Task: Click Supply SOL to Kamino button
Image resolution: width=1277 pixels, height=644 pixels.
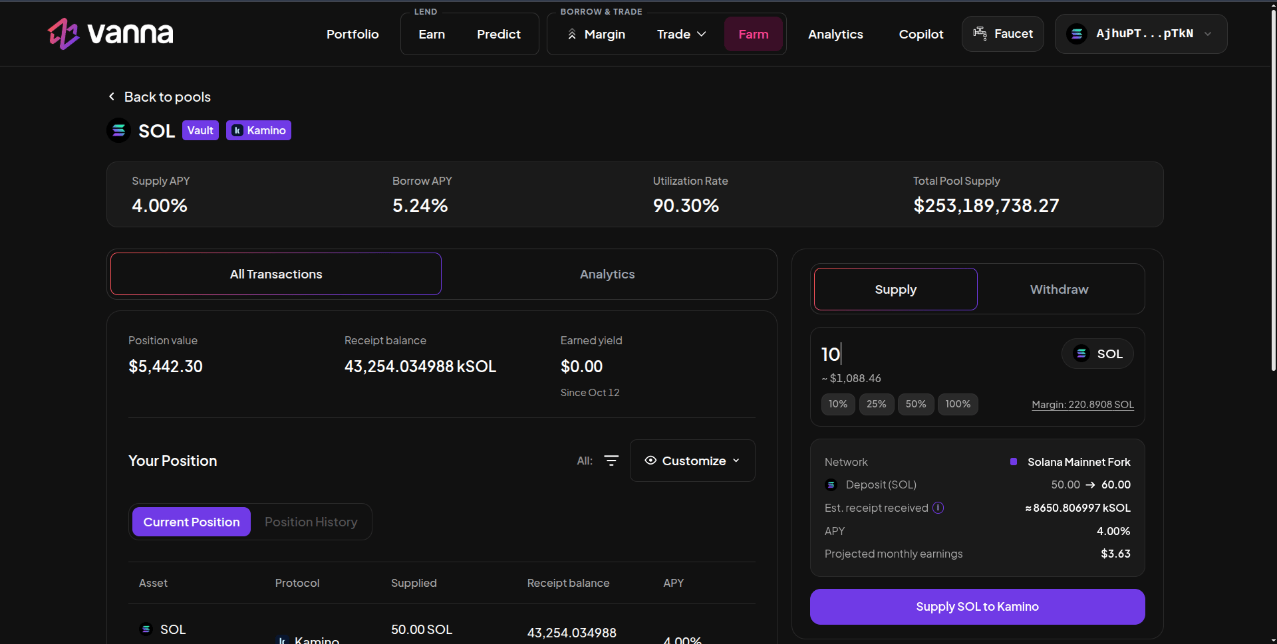Action: point(978,606)
